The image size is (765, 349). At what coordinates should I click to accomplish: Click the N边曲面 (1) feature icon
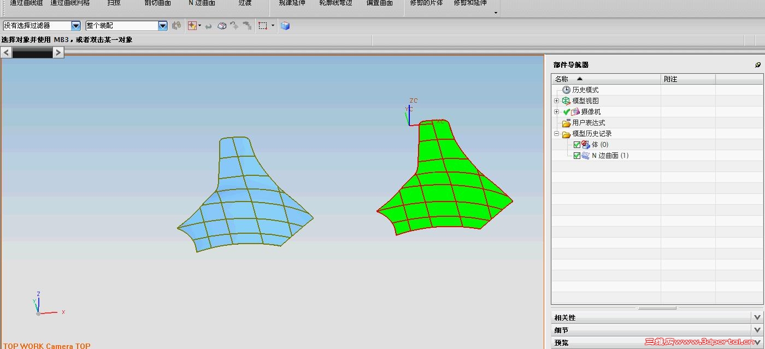(x=586, y=156)
